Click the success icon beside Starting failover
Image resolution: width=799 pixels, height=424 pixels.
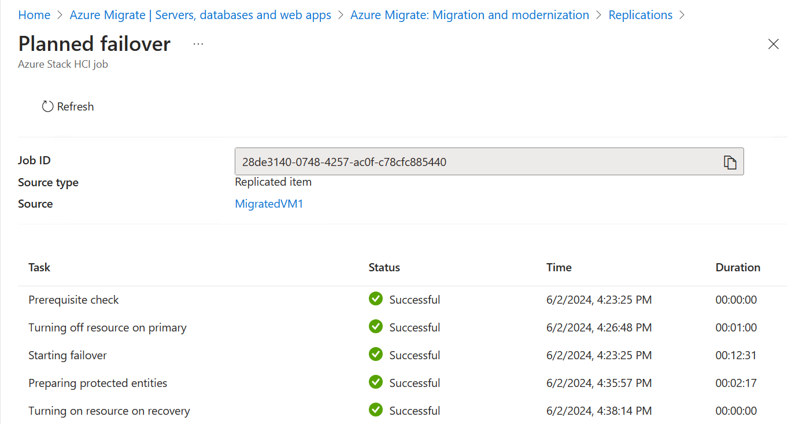(375, 355)
